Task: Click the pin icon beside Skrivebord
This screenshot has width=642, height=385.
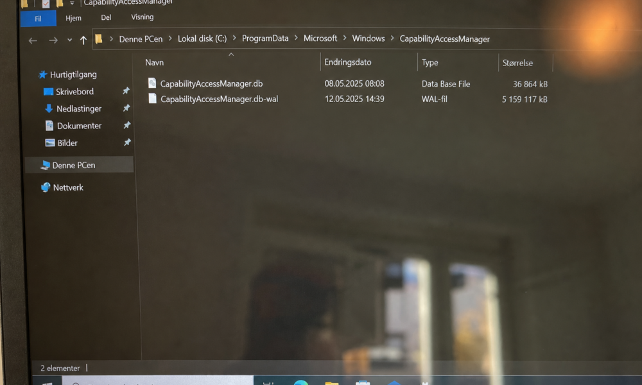Action: (126, 90)
